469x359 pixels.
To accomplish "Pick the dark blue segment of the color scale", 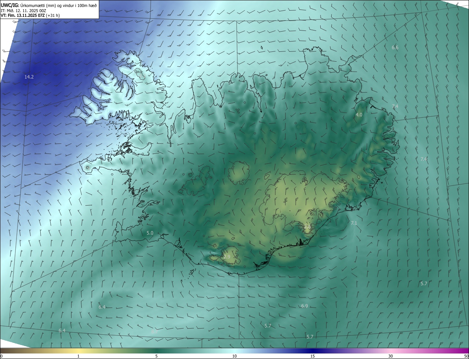I will tap(313, 351).
